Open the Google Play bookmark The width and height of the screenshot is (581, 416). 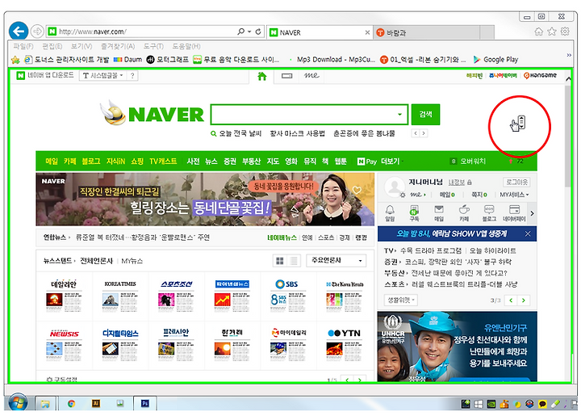pyautogui.click(x=495, y=59)
